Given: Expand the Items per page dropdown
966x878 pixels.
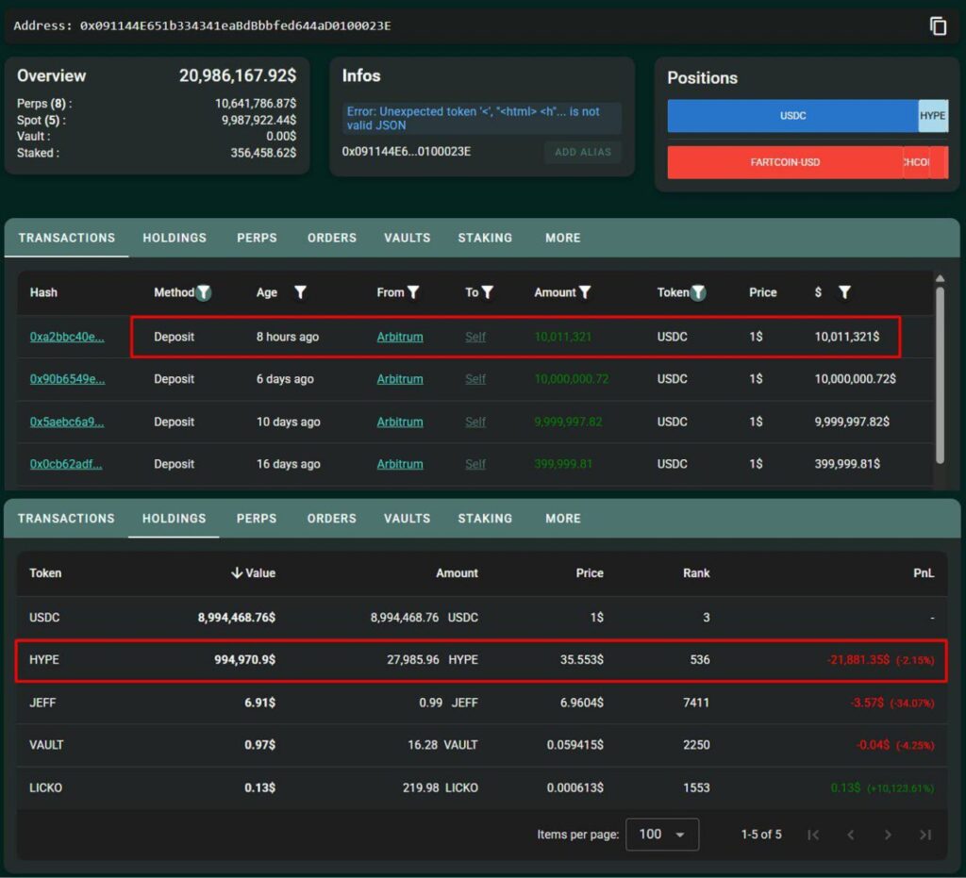Looking at the screenshot, I should pyautogui.click(x=662, y=835).
